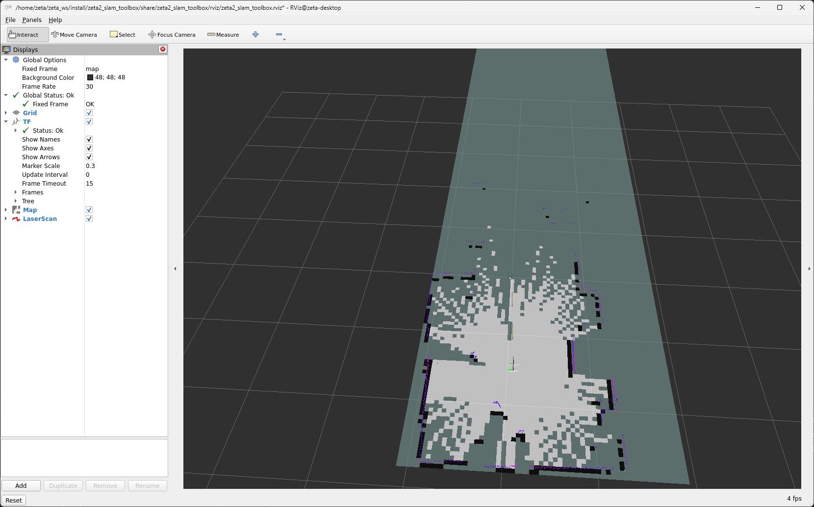Viewport: 814px width, 507px height.
Task: Click the blue minus remove-tool icon
Action: (x=279, y=34)
